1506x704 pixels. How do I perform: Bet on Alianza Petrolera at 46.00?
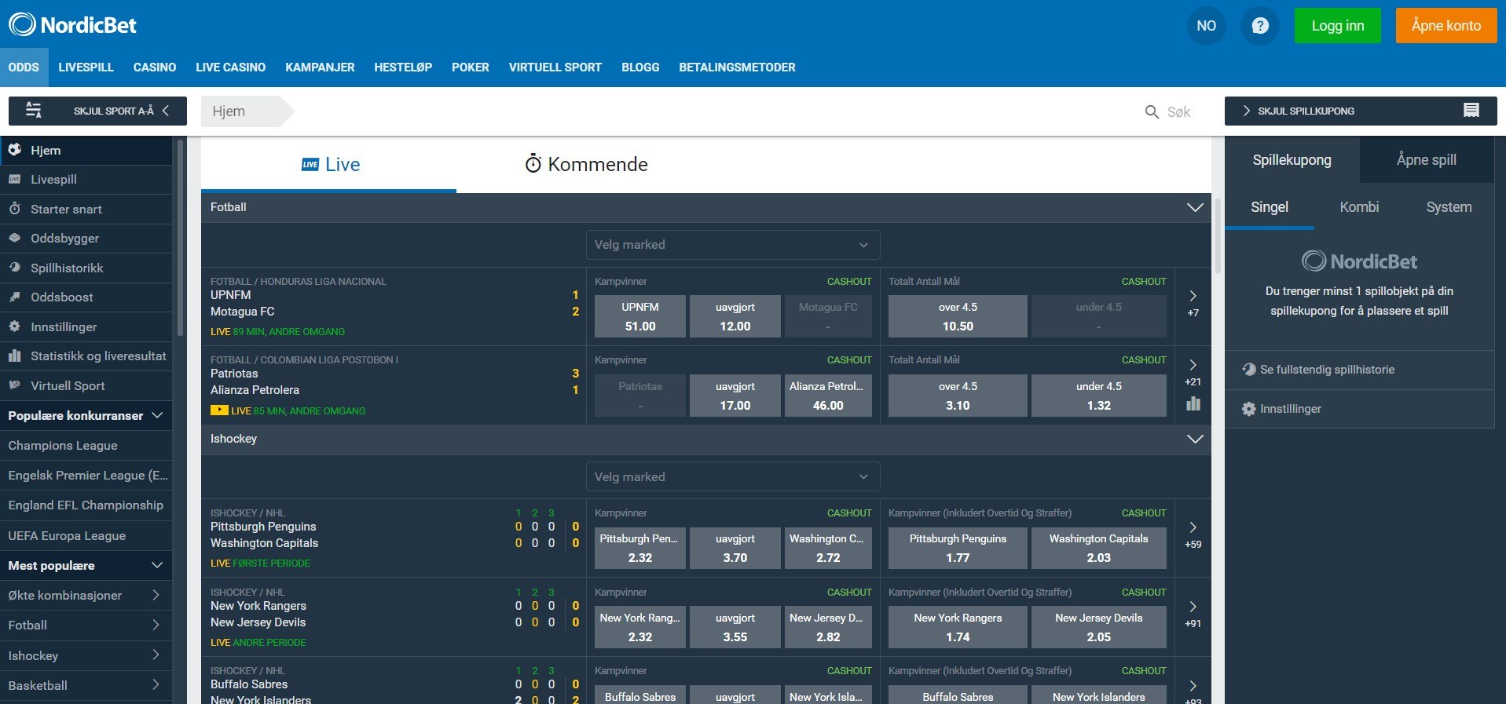point(828,396)
